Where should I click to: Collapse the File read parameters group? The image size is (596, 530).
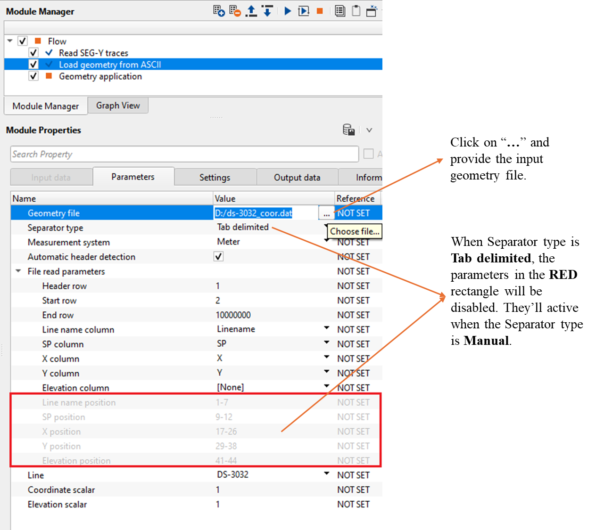point(18,271)
